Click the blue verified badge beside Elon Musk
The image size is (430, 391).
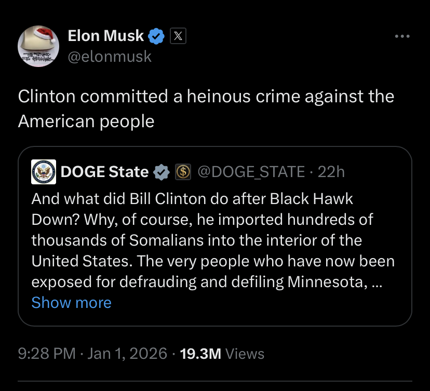tap(157, 36)
